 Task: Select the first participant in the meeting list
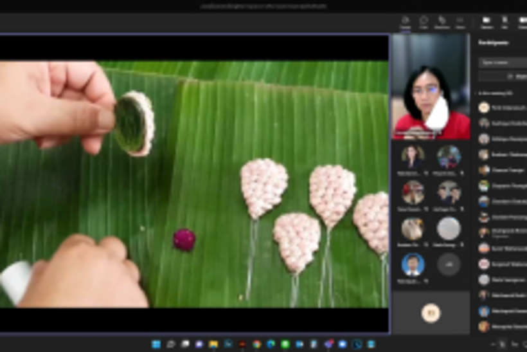point(502,107)
